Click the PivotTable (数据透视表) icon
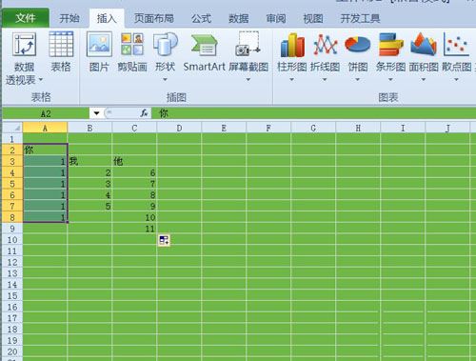 pos(24,45)
